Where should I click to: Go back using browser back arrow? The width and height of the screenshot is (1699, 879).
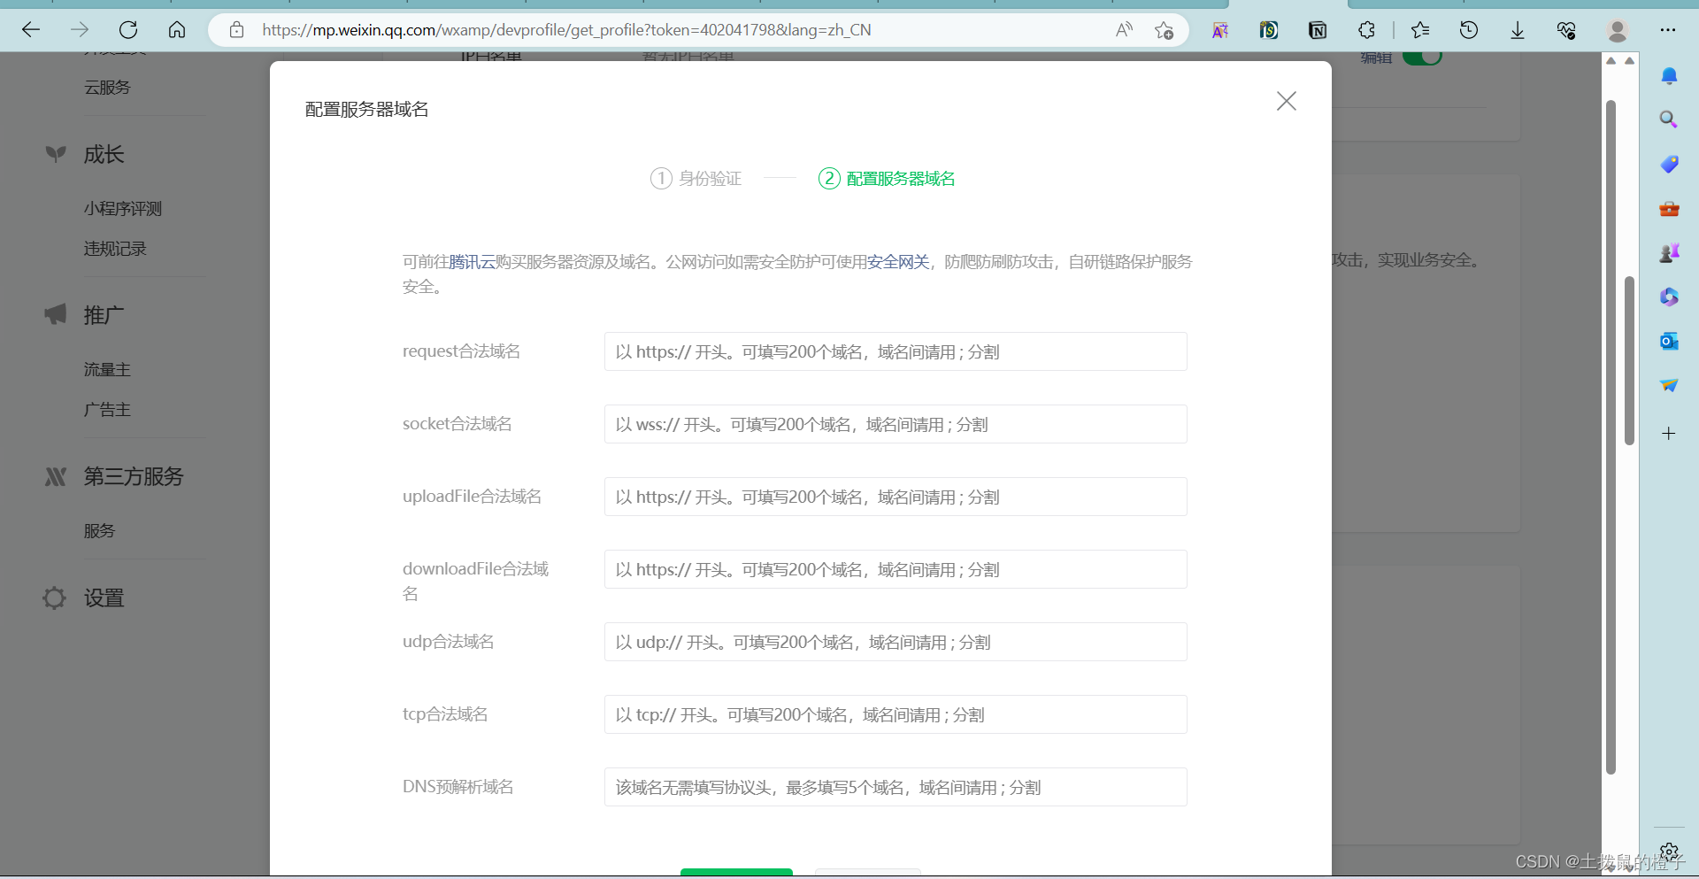[31, 30]
